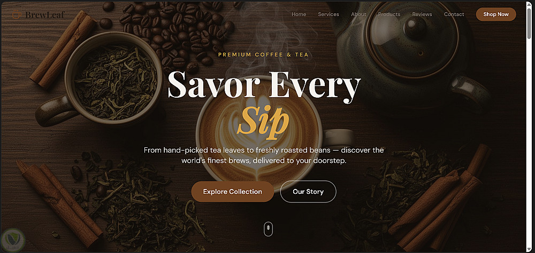Open the Contact page link
Screen dimensions: 535x253
coord(454,14)
